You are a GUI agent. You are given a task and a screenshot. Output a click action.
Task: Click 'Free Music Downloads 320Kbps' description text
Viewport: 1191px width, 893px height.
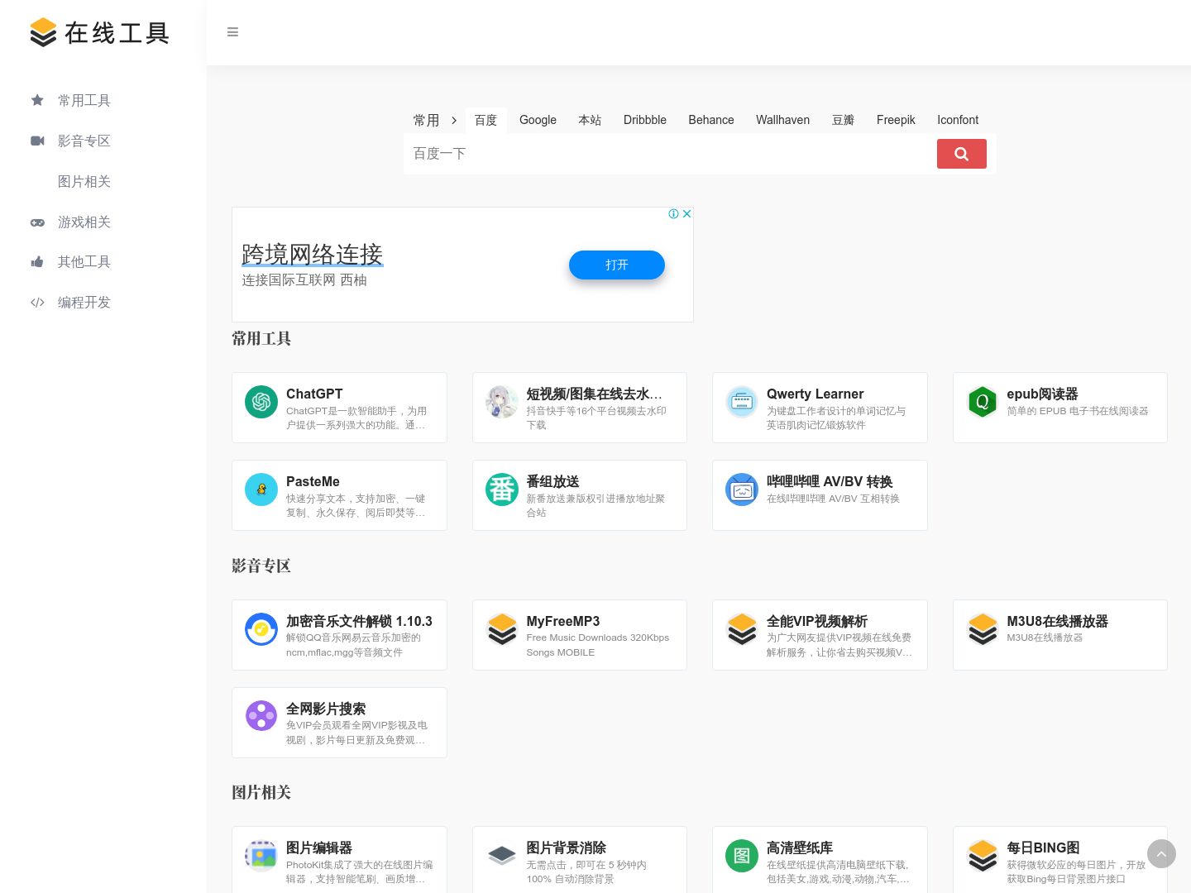click(x=598, y=638)
